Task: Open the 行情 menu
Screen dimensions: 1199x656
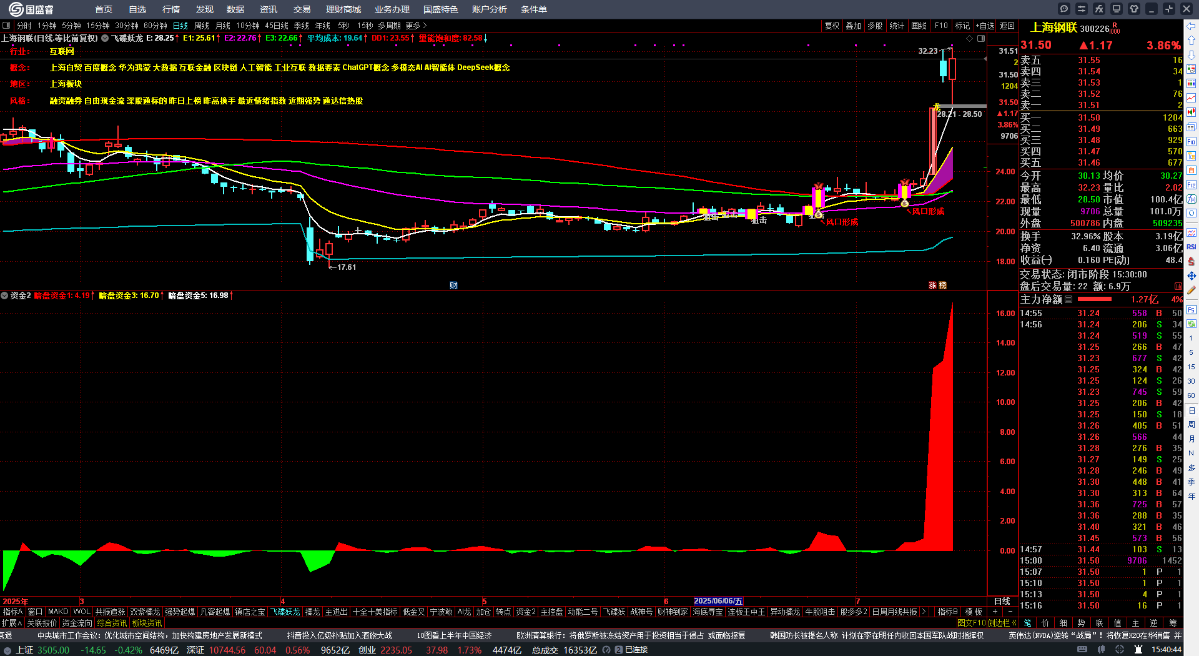Action: click(171, 9)
